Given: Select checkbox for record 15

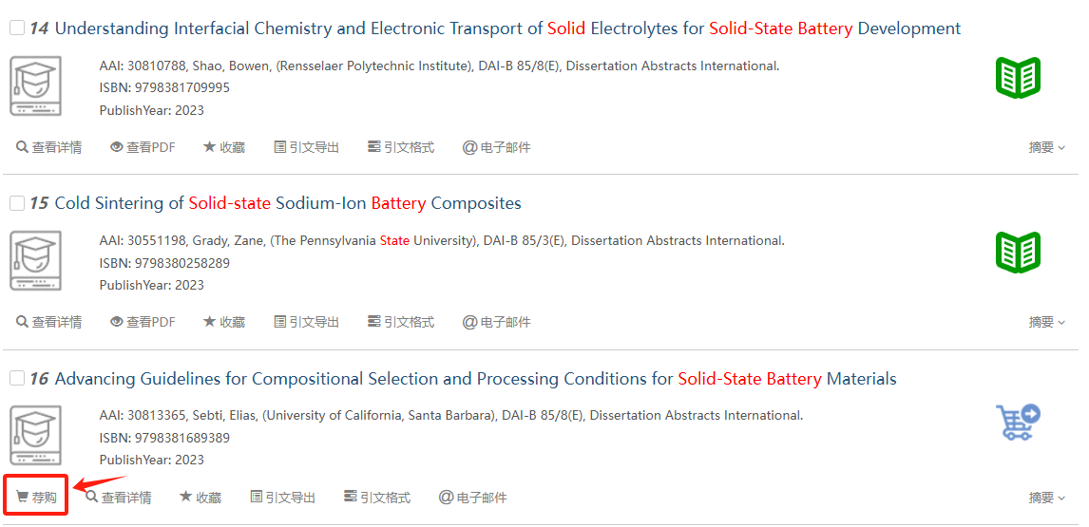Looking at the screenshot, I should coord(17,203).
